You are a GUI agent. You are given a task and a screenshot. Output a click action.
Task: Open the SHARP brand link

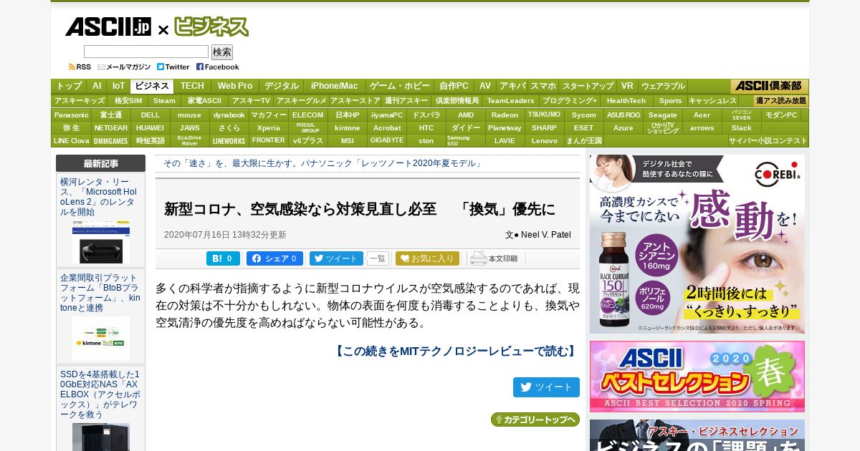[x=545, y=127]
